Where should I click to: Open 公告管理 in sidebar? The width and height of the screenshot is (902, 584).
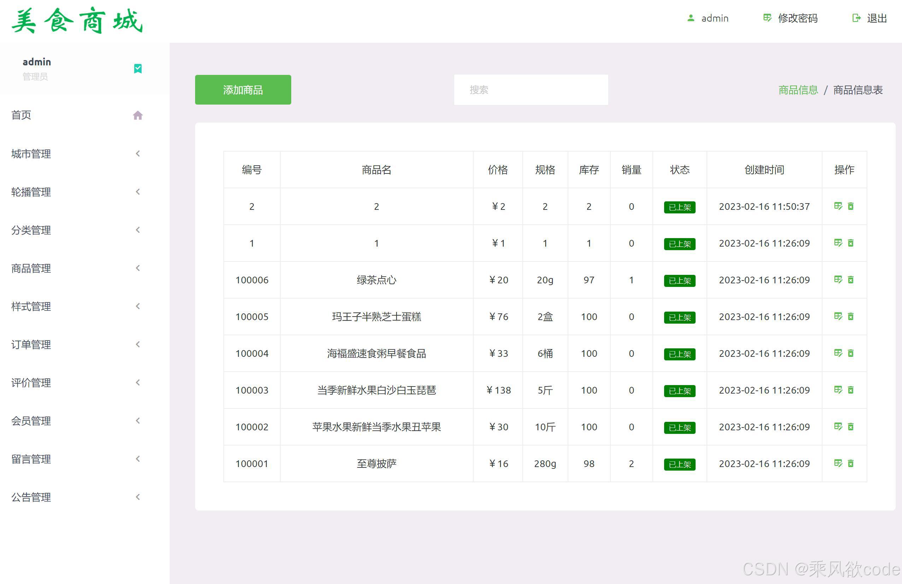(x=31, y=497)
